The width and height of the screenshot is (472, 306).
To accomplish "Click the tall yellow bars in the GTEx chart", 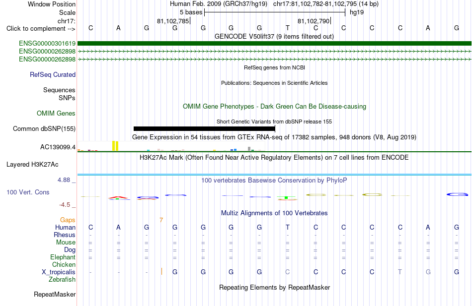I will [x=115, y=146].
